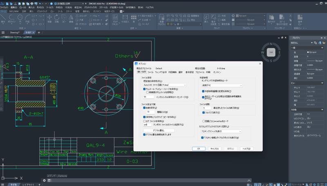Expand the 使用不可 external reference dropdown
Image resolution: width=327 pixels, height=186 pixels.
coord(222,85)
